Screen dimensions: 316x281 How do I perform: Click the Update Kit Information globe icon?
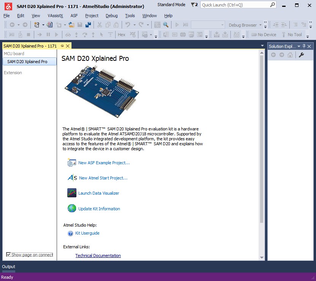pos(72,208)
